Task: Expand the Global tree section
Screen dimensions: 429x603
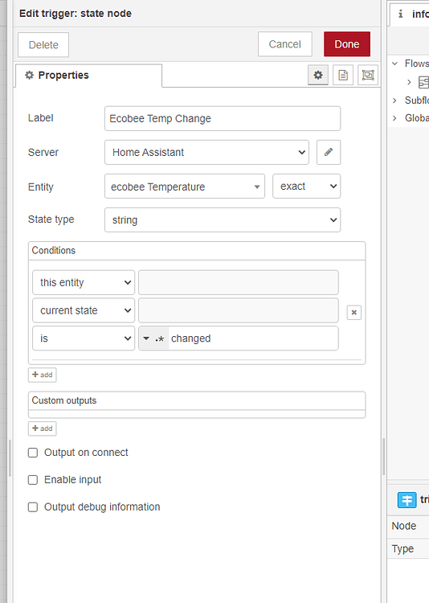Action: (x=394, y=118)
